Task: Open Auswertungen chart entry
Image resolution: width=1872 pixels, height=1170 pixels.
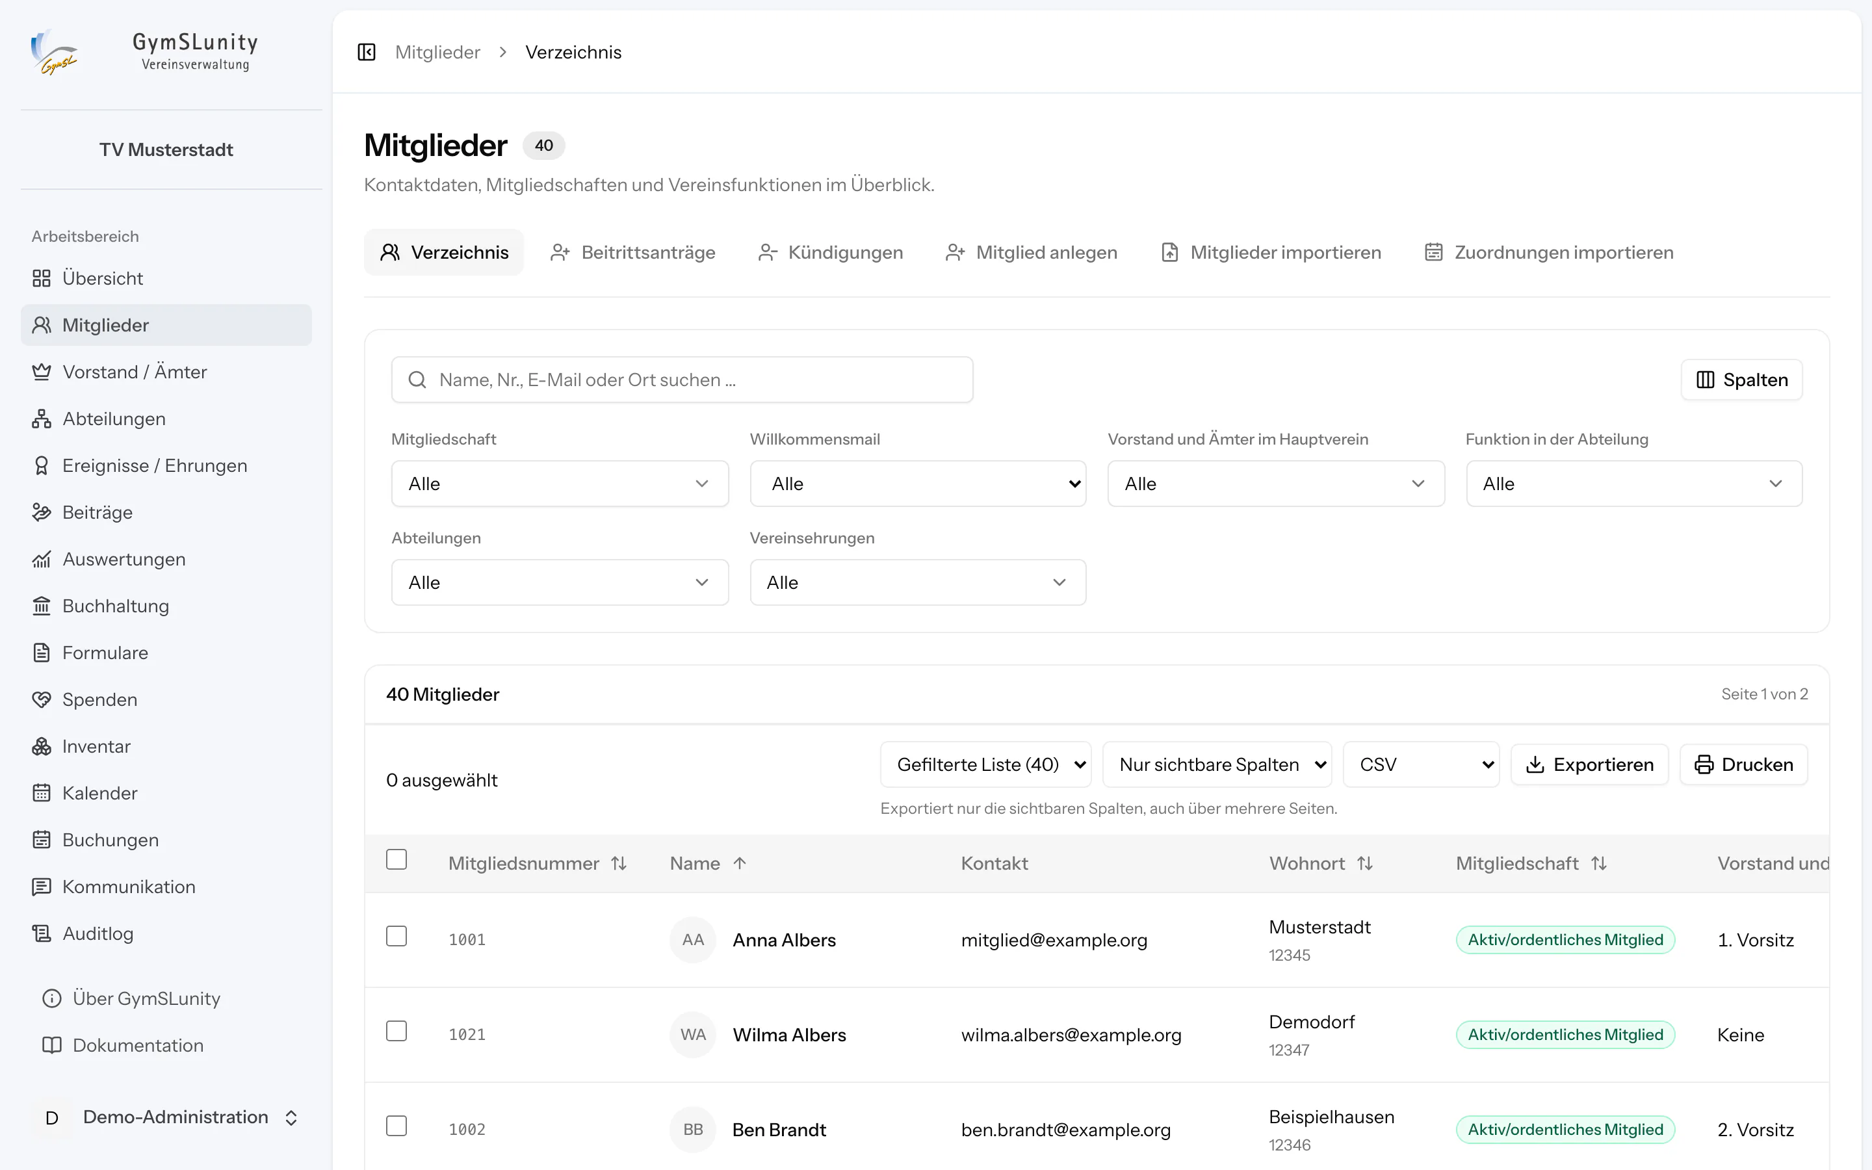Action: tap(166, 559)
